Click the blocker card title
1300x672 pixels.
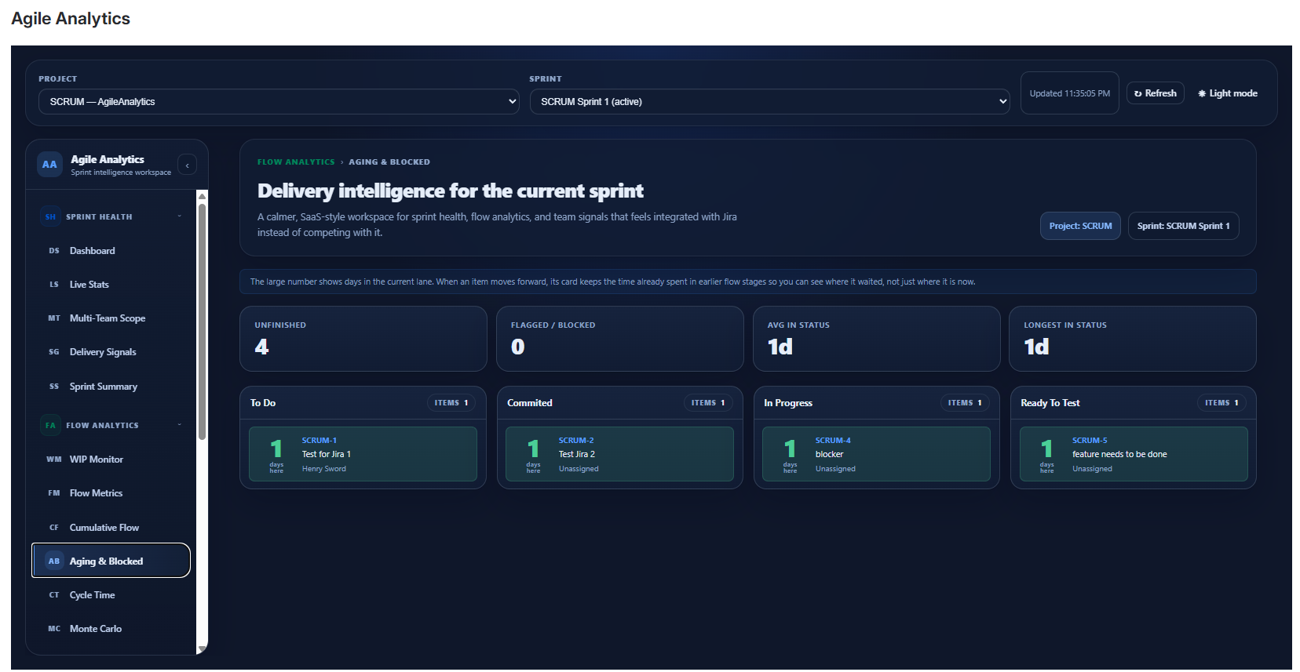(x=829, y=454)
